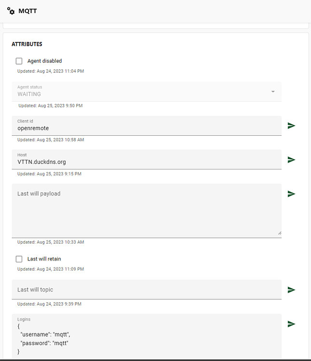Click into the Host input field
The height and width of the screenshot is (361, 311).
click(145, 162)
